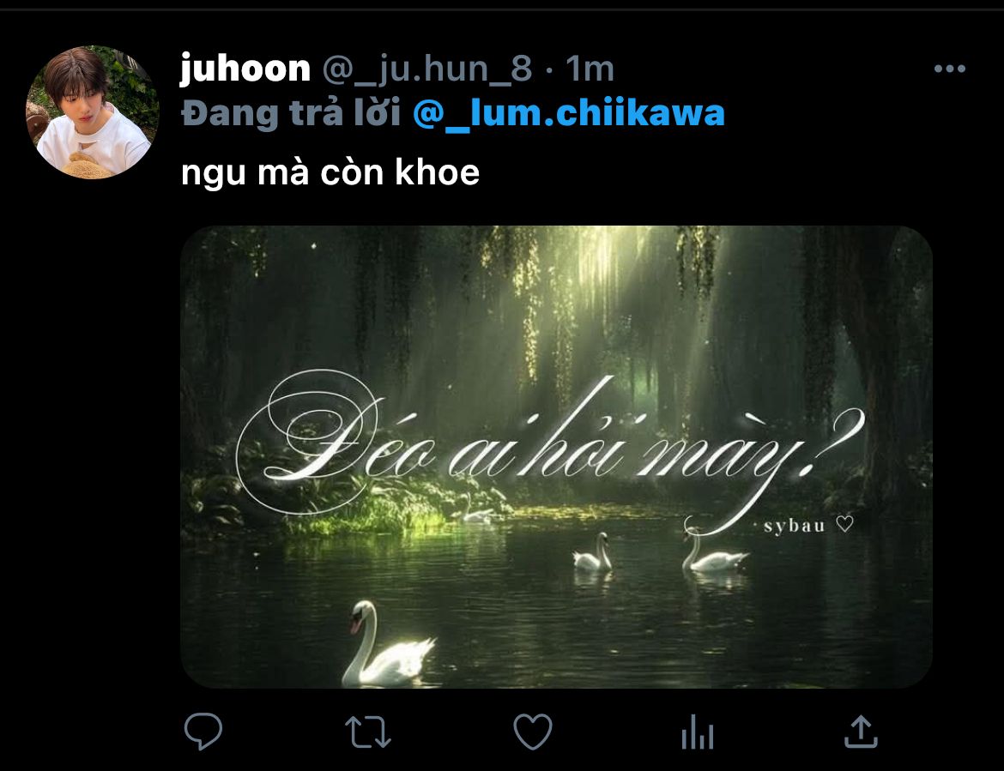Click the reply speech bubble icon

pyautogui.click(x=203, y=731)
